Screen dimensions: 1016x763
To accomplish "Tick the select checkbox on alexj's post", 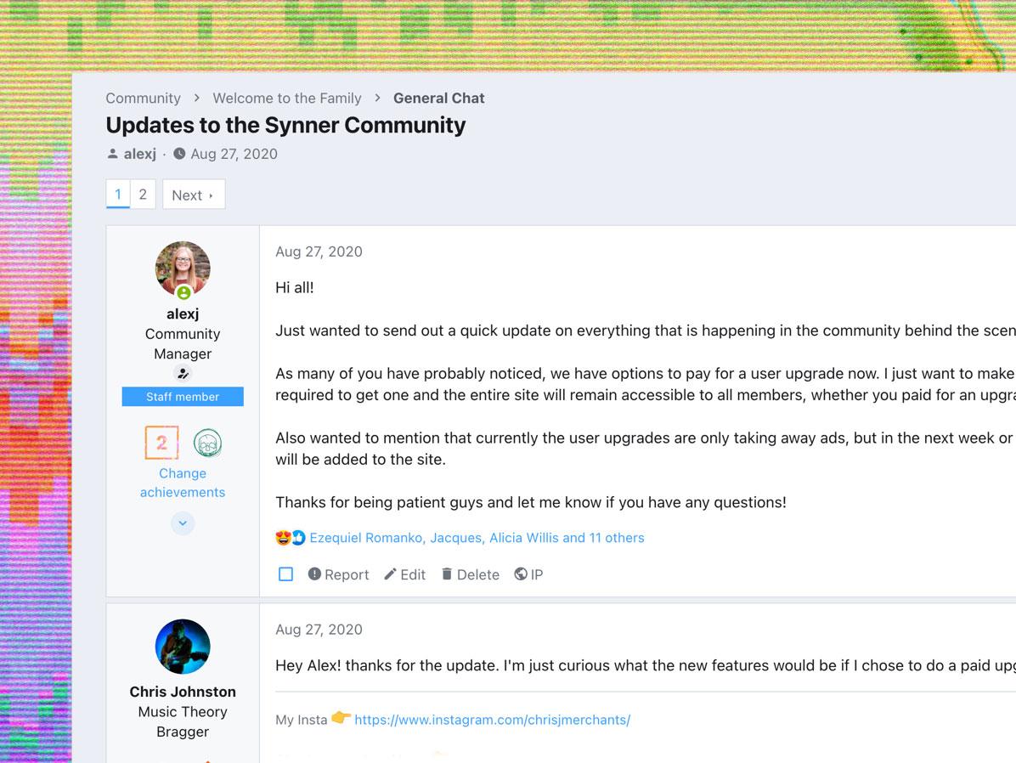I will pyautogui.click(x=286, y=574).
